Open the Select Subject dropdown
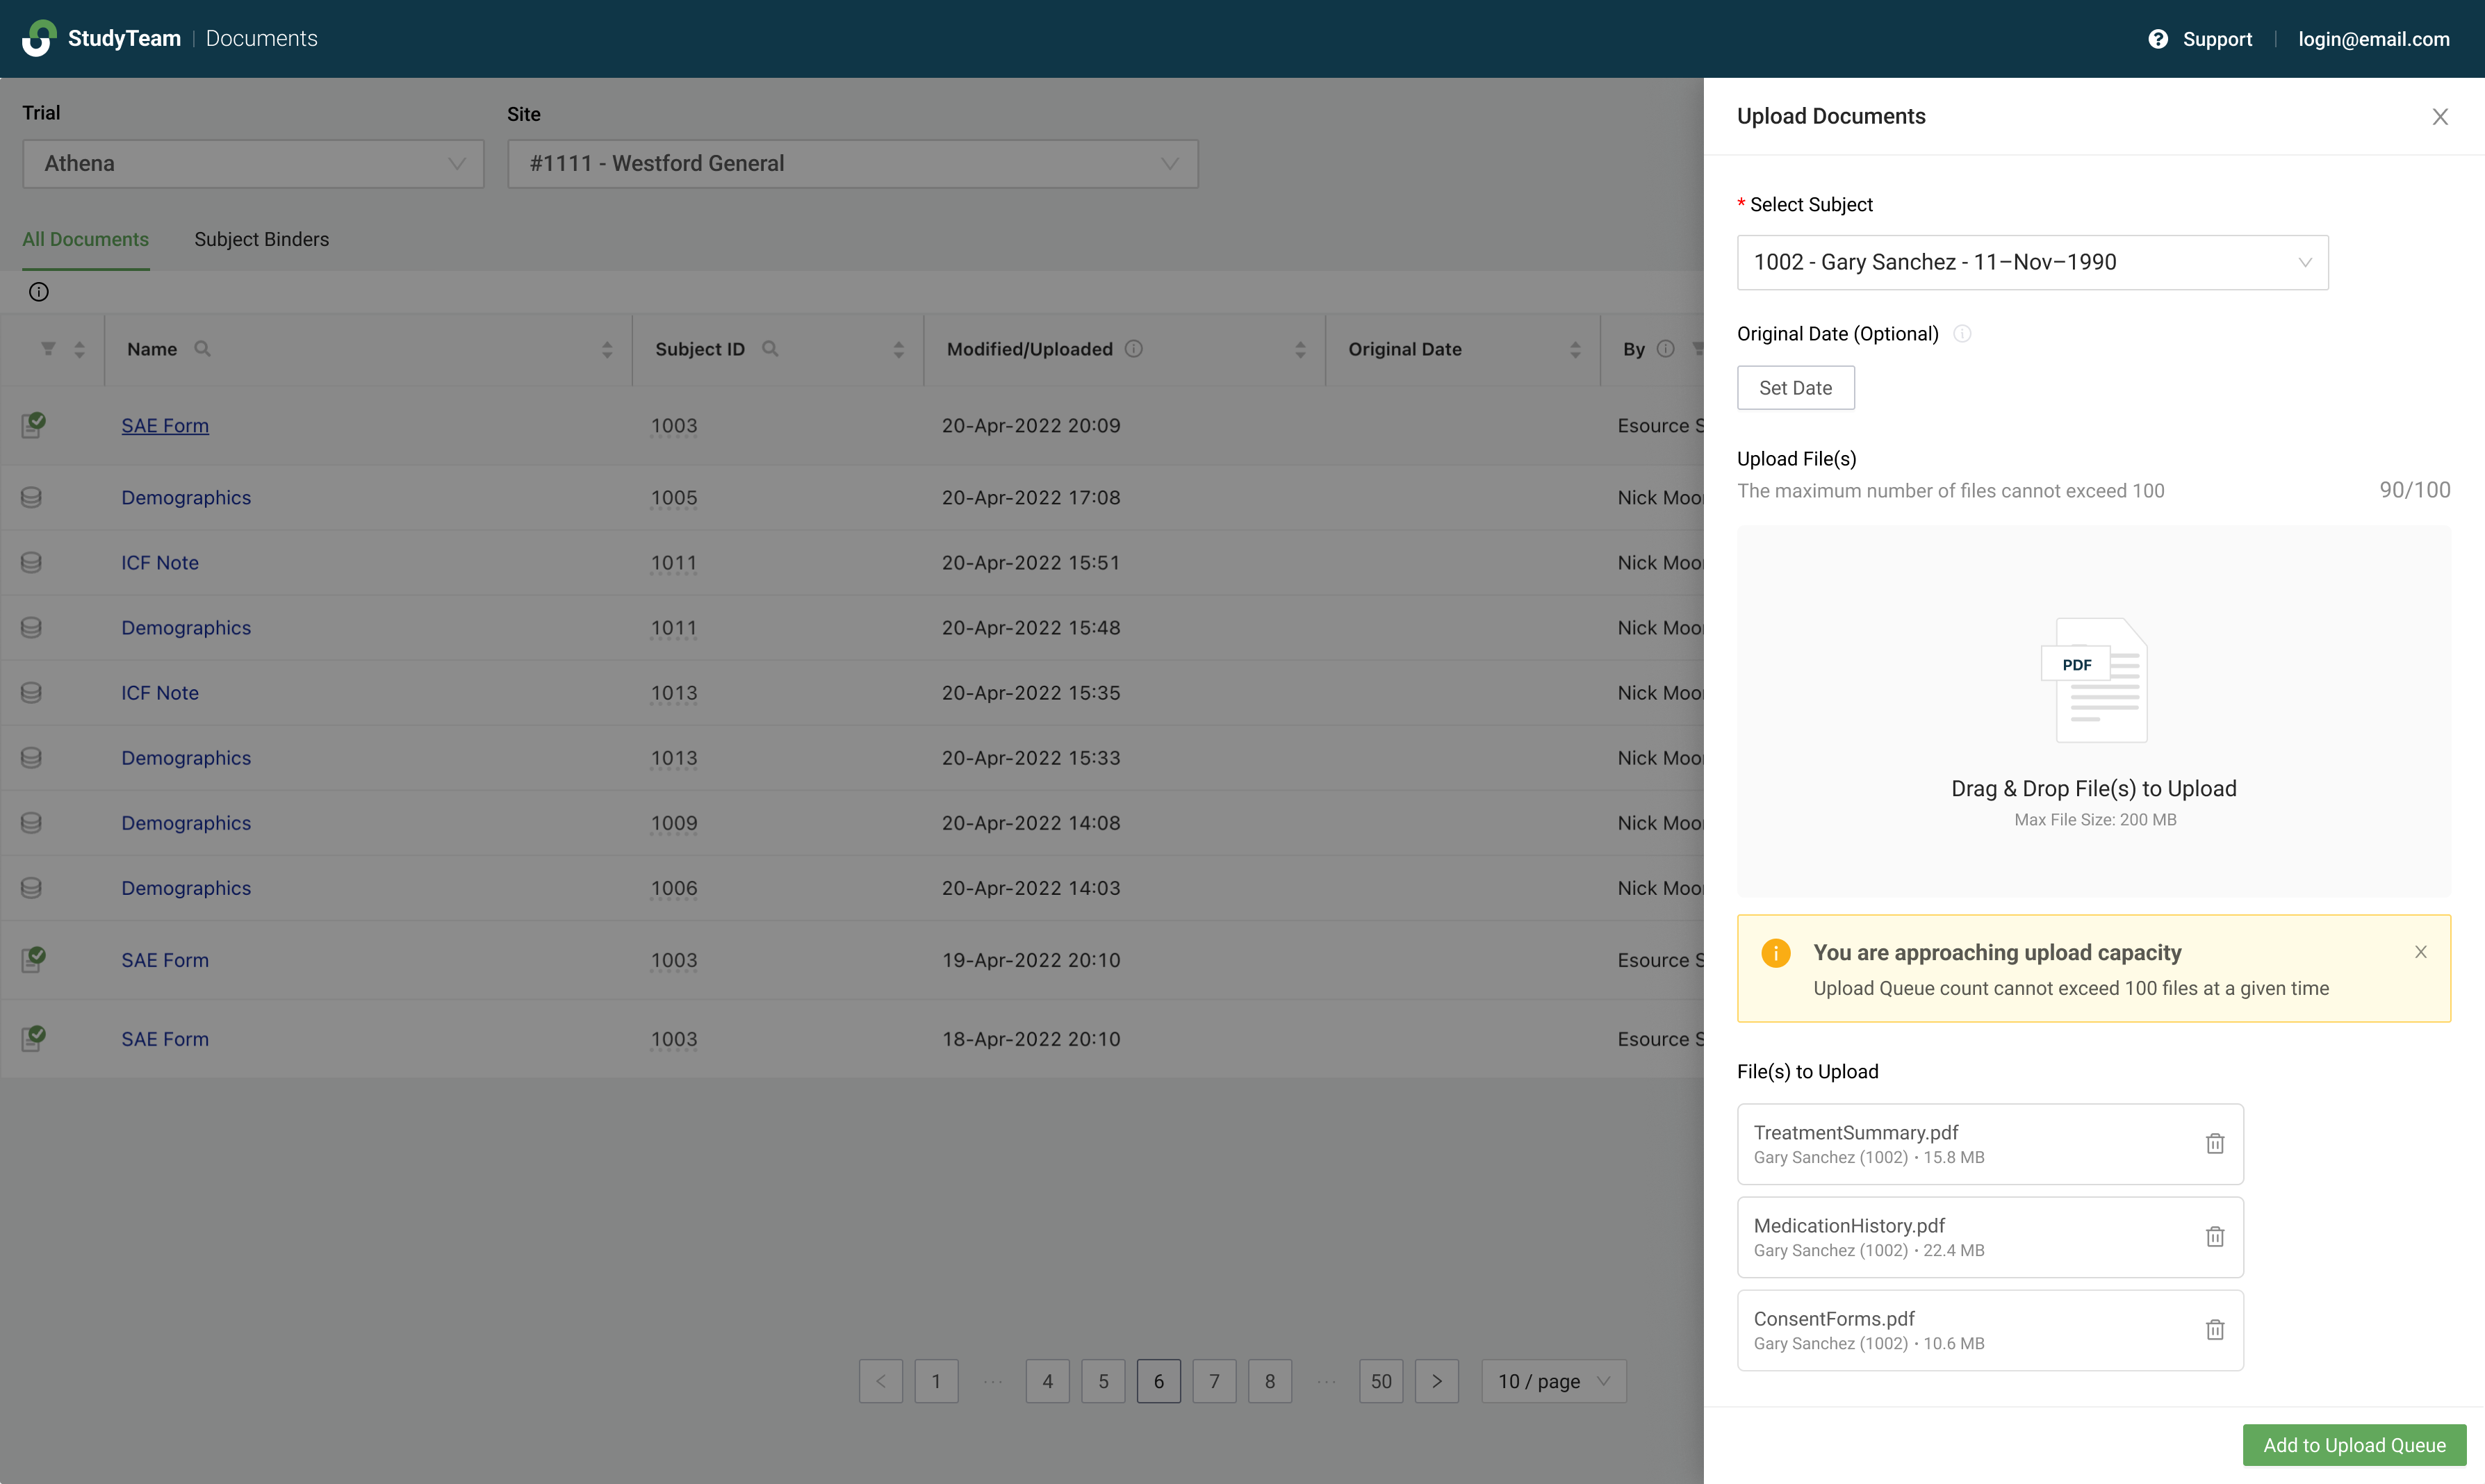Image resolution: width=2485 pixels, height=1484 pixels. click(x=2032, y=263)
